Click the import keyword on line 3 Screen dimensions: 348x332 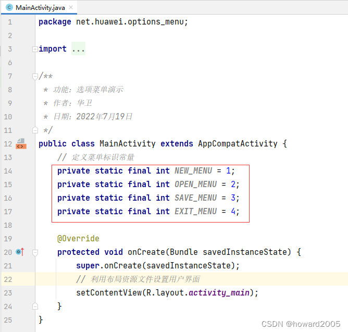click(x=53, y=49)
